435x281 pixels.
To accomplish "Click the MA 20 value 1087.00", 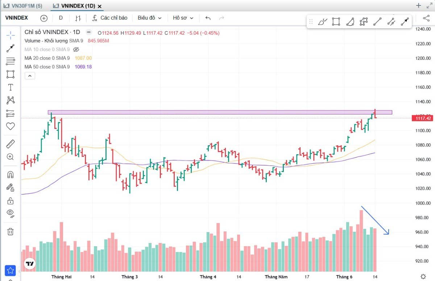I will 83,58.
